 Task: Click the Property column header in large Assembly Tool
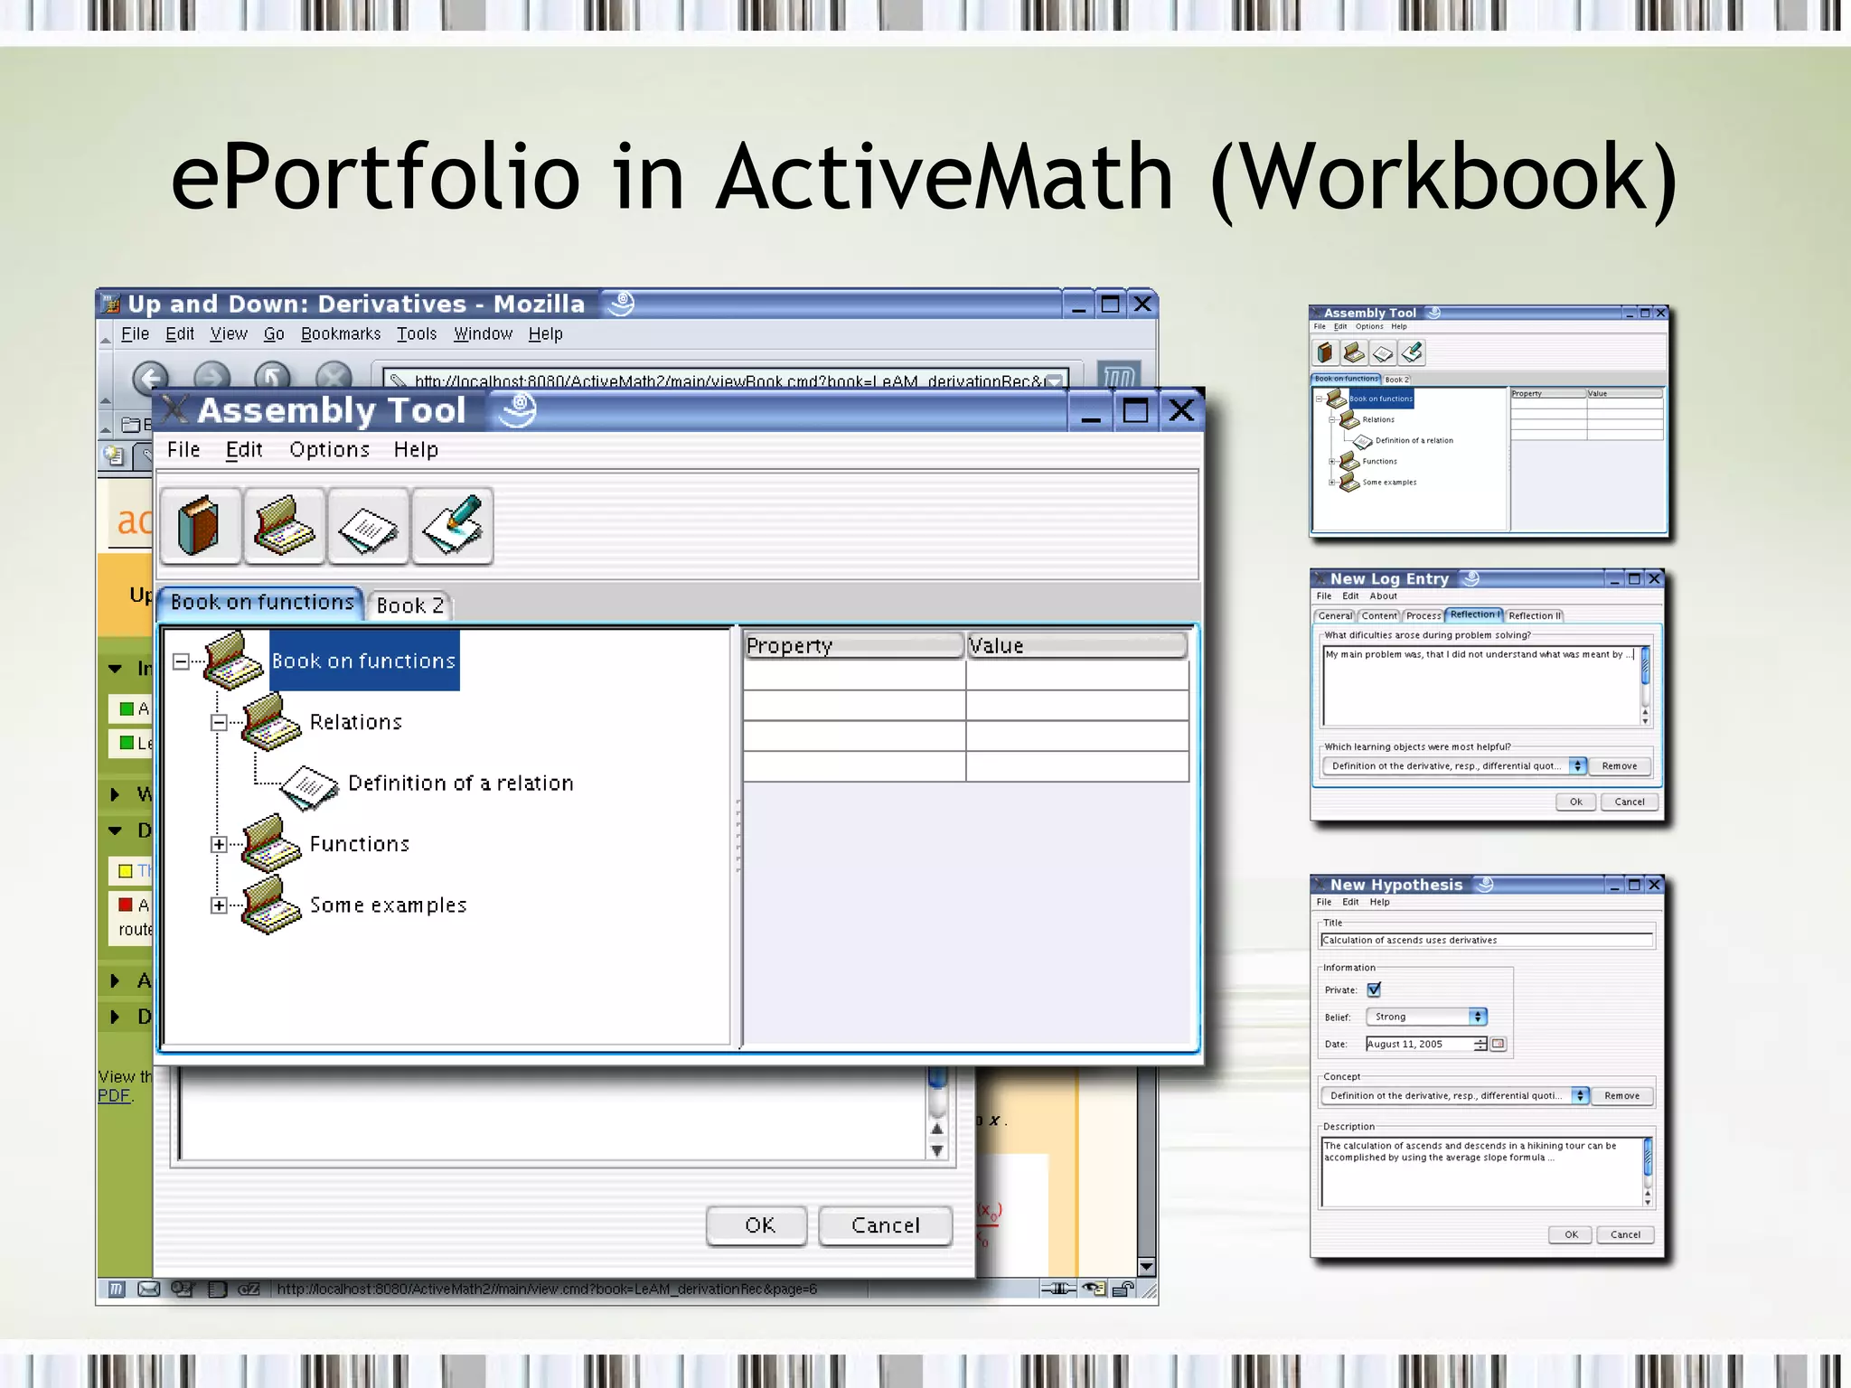(853, 645)
